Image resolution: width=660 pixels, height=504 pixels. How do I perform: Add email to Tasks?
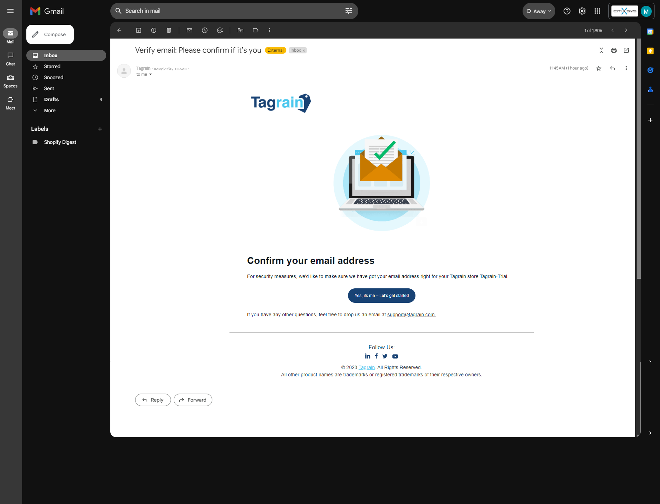(220, 30)
